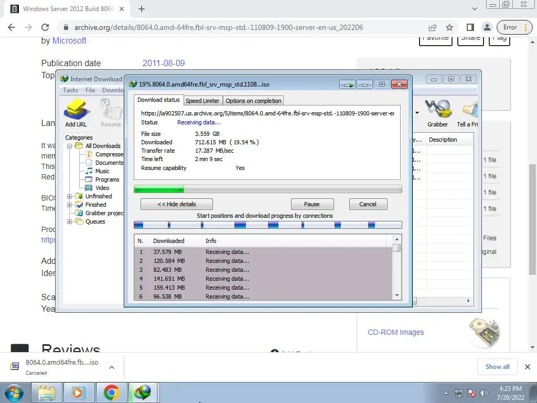Click the network tray icon
This screenshot has height=403, width=537.
[458, 394]
